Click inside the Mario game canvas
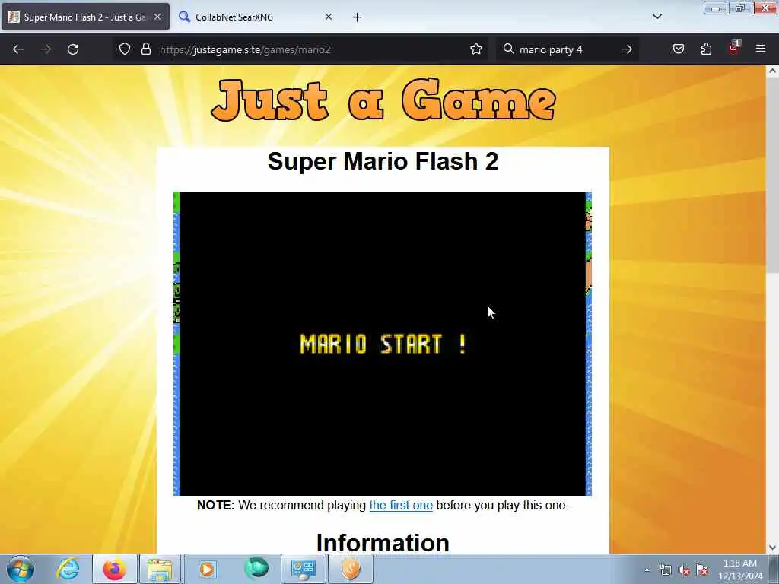Viewport: 779px width, 584px height. tap(383, 343)
